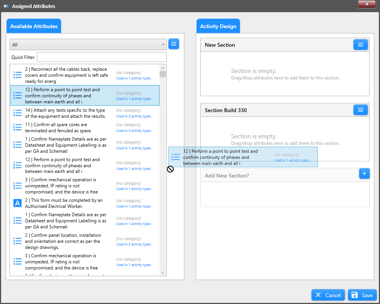The height and width of the screenshot is (304, 380).
Task: Click 'Used in 1 activity types' for Reconnect all the cables
Action: (133, 78)
